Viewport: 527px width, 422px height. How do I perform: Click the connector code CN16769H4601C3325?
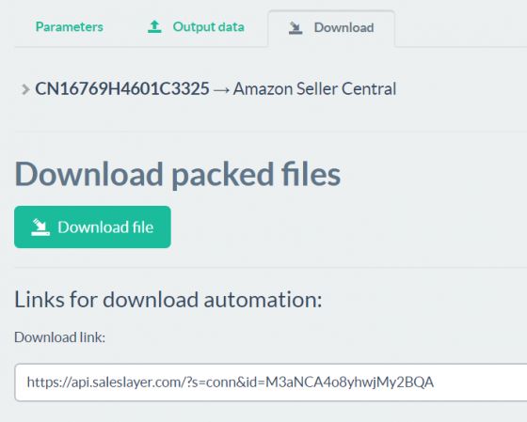122,89
